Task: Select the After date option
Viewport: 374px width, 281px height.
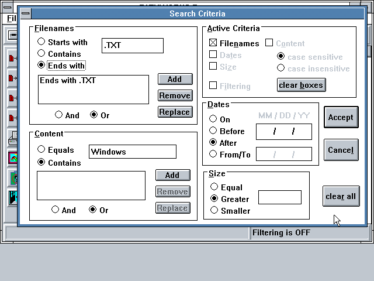Action: (x=223, y=143)
